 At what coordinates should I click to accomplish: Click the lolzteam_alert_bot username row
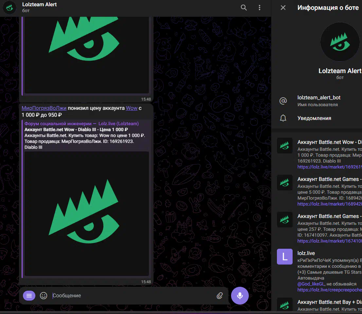pyautogui.click(x=318, y=101)
